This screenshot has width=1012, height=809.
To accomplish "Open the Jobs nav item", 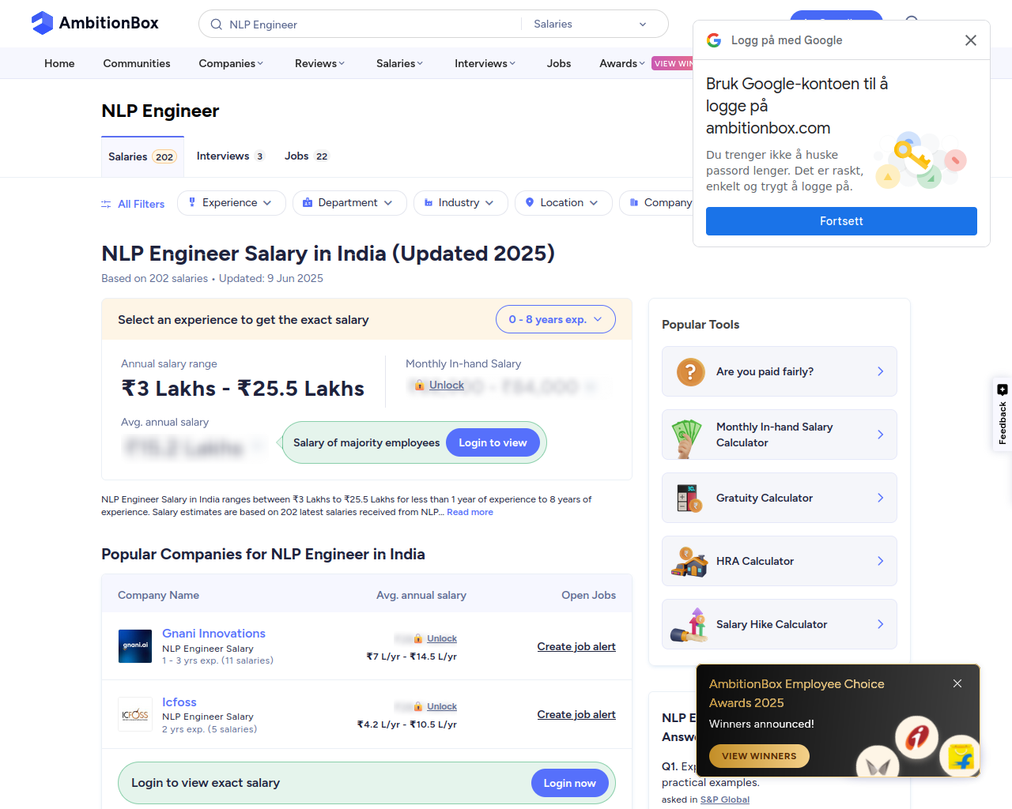I will (559, 63).
